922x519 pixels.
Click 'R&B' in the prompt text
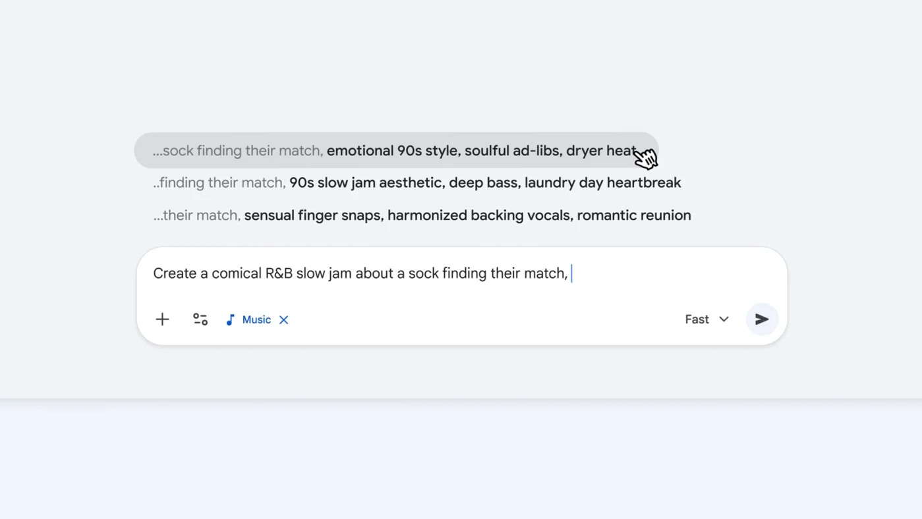click(279, 273)
